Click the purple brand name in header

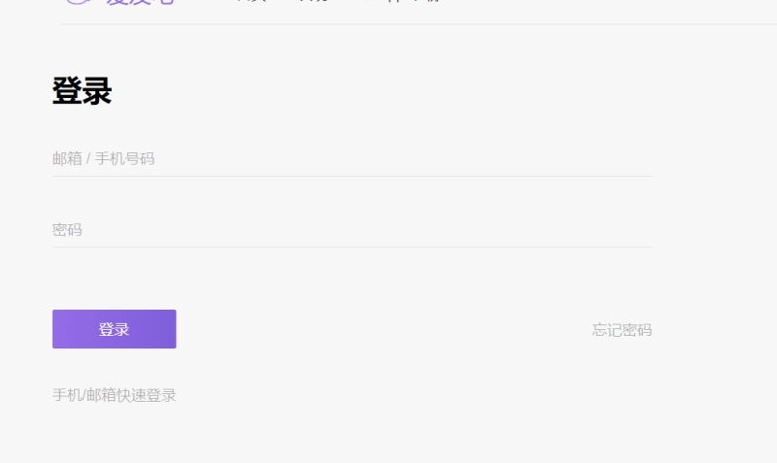click(140, 2)
